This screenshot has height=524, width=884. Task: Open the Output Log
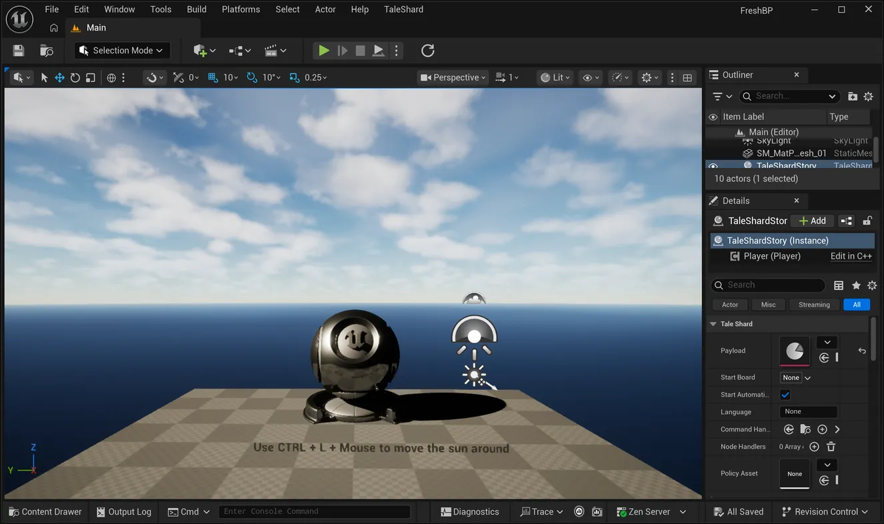pos(124,511)
